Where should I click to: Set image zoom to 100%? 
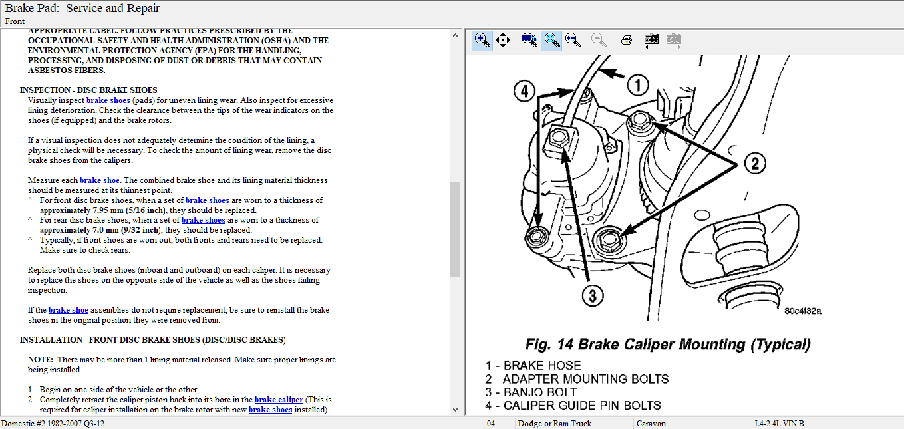point(529,40)
